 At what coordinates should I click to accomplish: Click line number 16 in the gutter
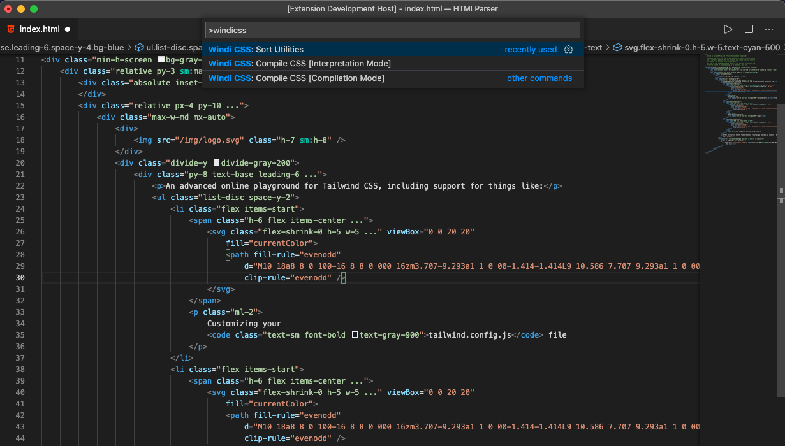click(x=20, y=117)
